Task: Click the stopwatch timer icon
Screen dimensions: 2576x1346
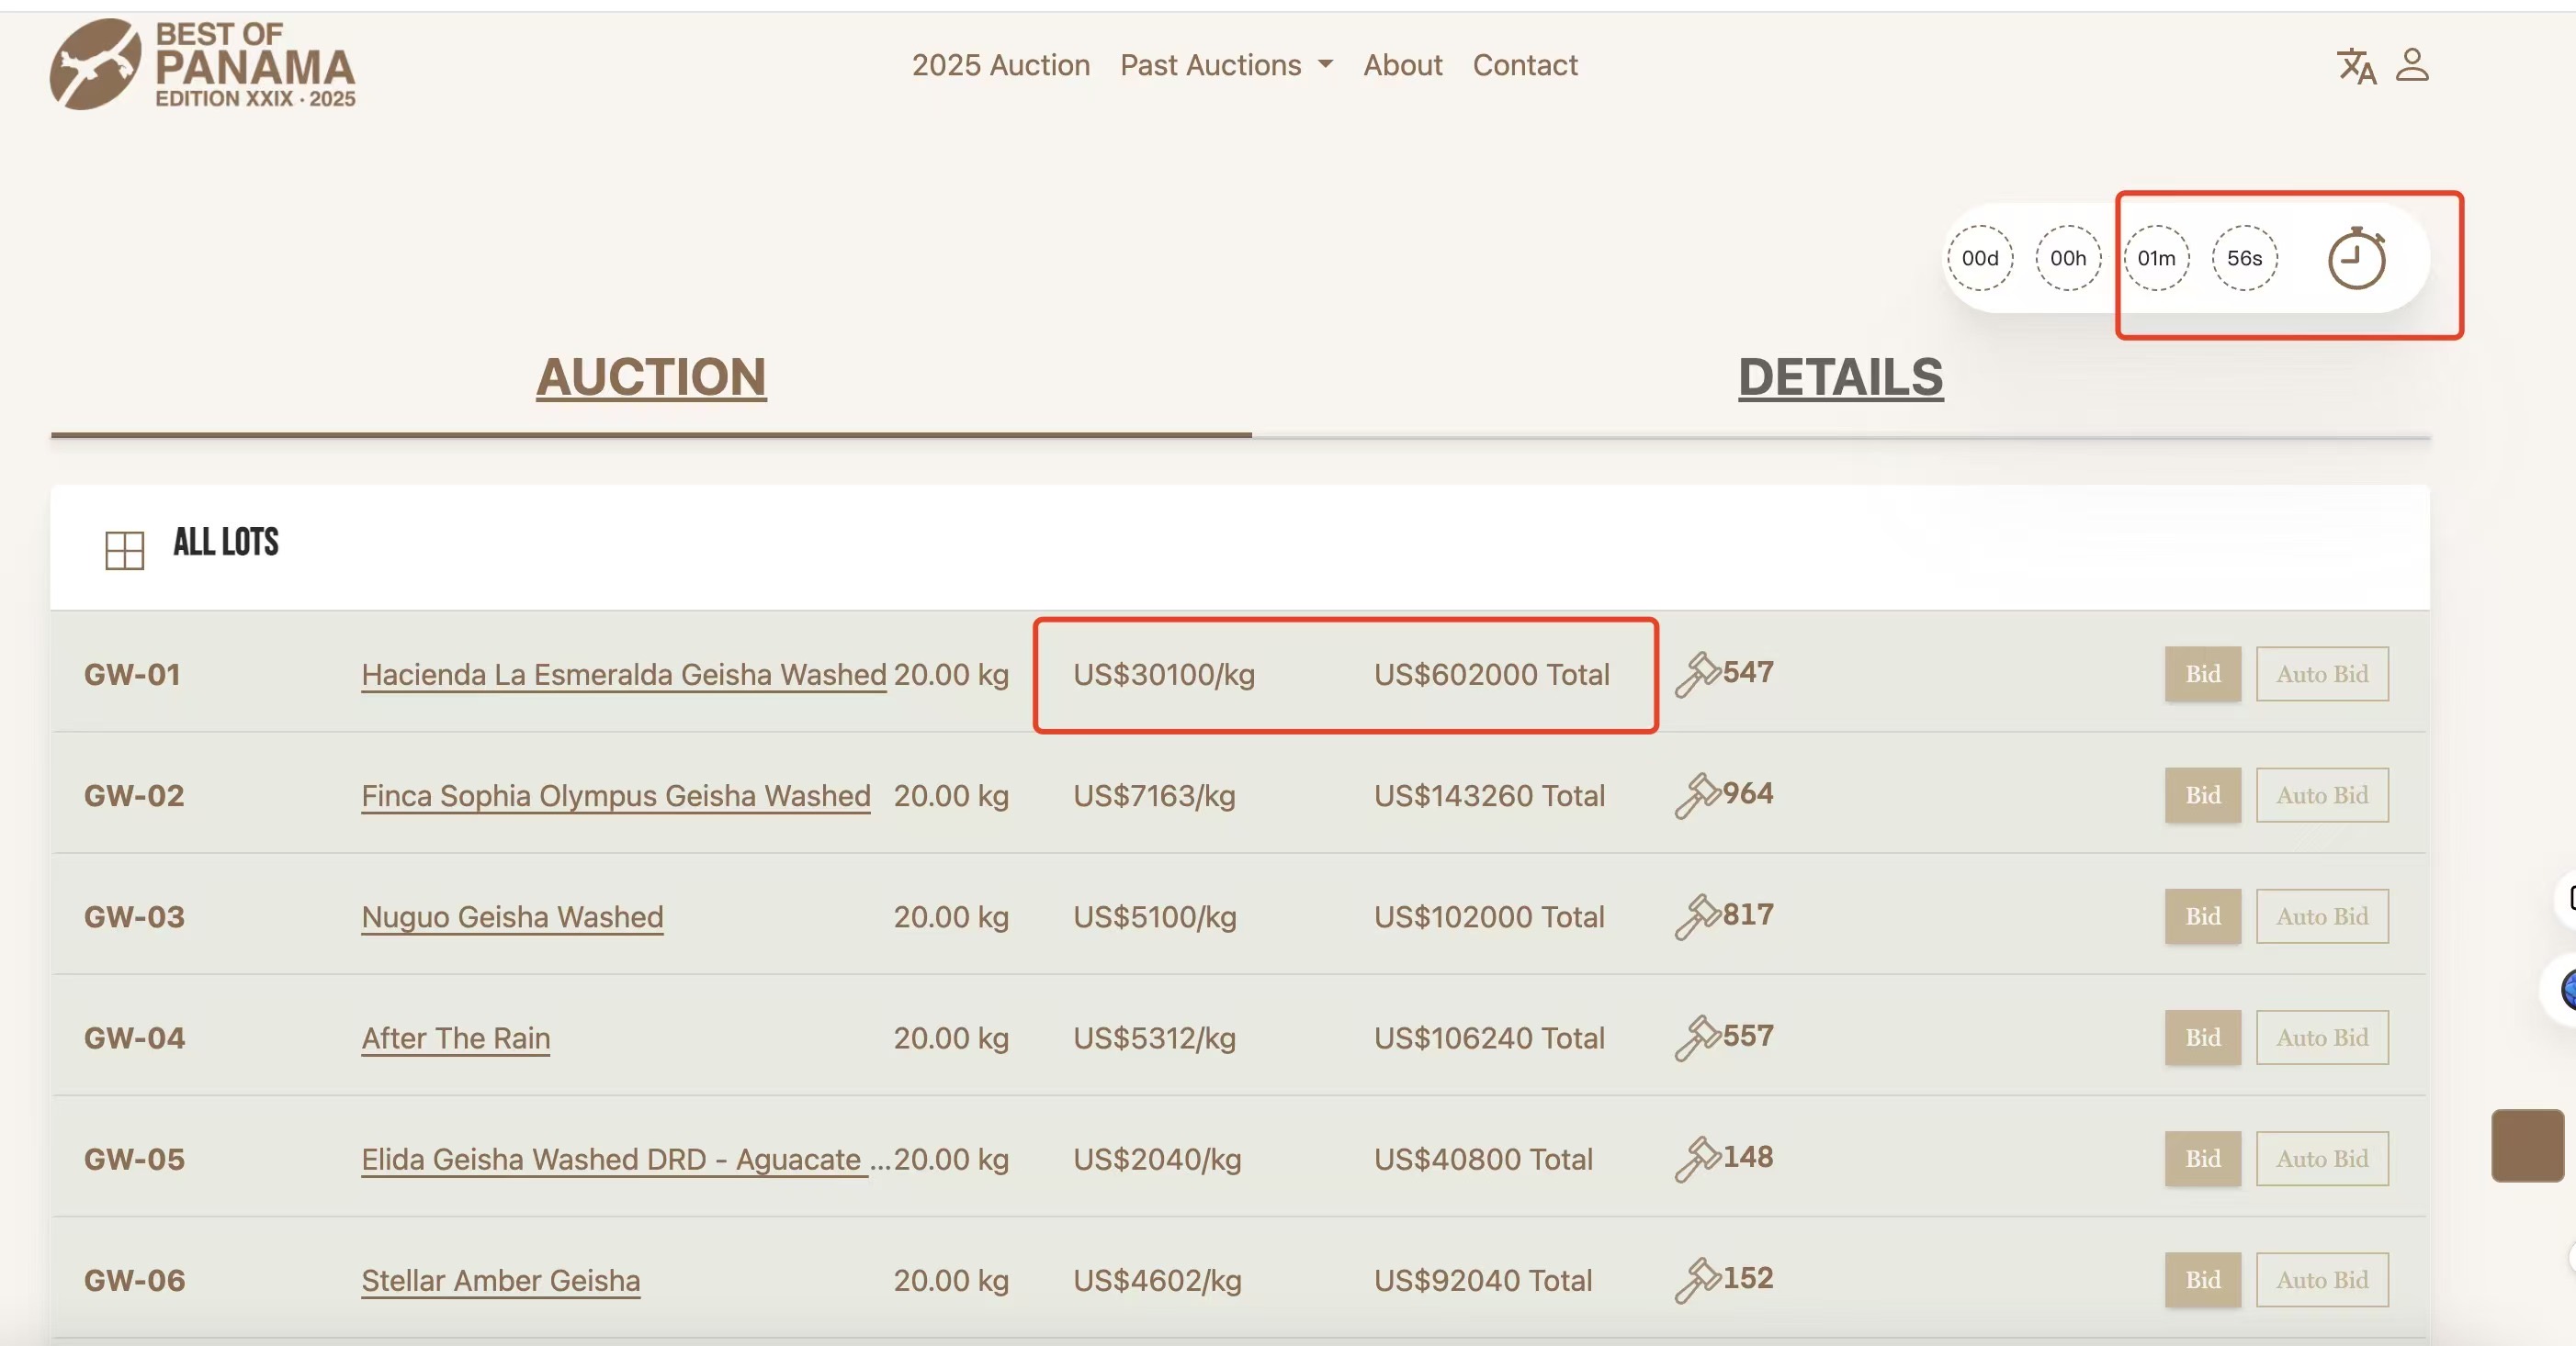Action: (x=2357, y=258)
